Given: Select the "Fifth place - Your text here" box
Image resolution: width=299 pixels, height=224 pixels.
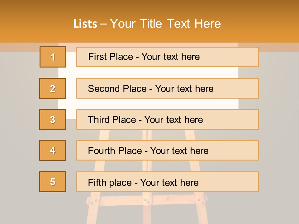Looking at the screenshot, I should pyautogui.click(x=168, y=182).
